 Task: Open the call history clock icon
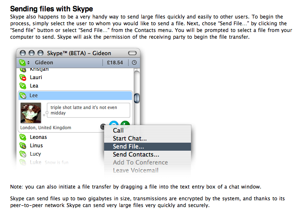click(134, 63)
